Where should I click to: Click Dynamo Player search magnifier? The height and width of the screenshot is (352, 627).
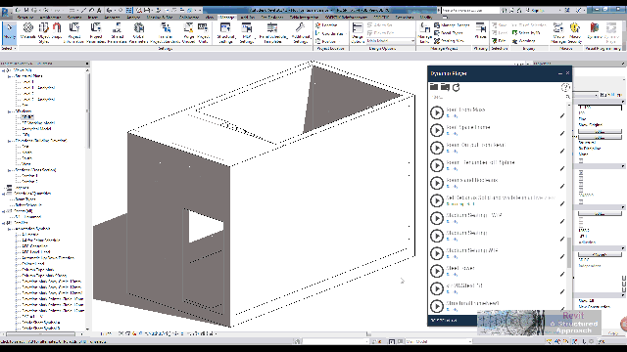[x=567, y=97]
